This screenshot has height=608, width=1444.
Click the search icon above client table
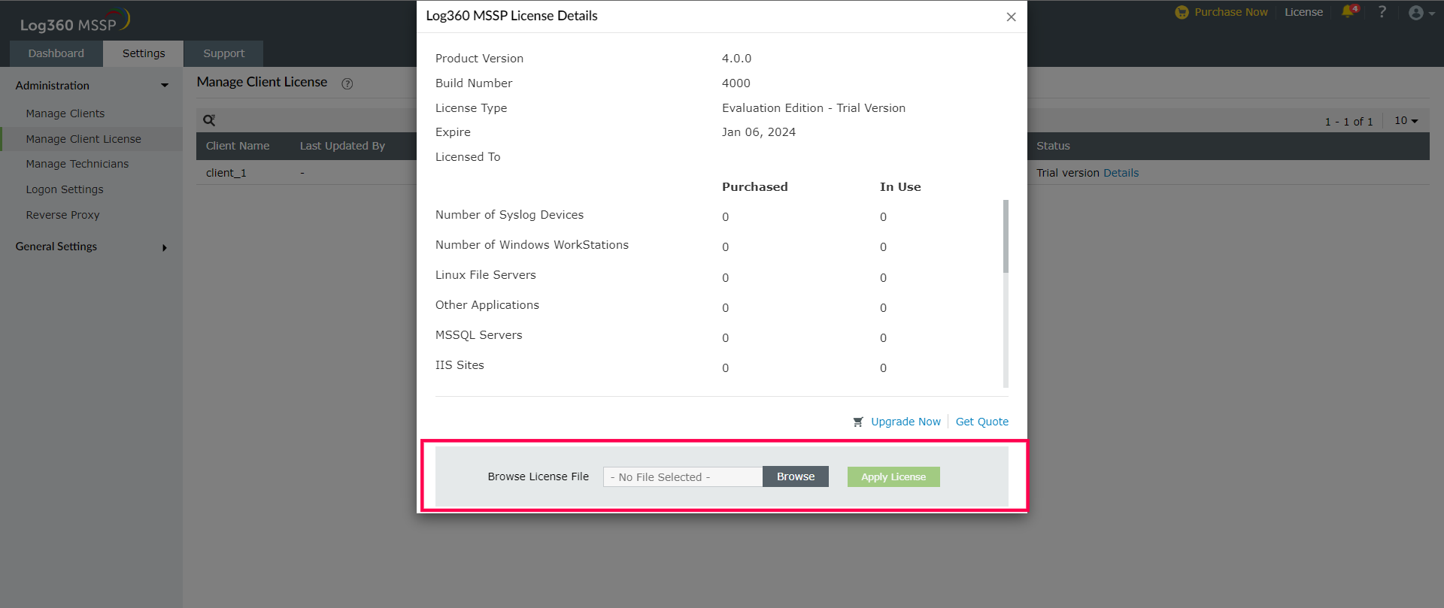[209, 120]
